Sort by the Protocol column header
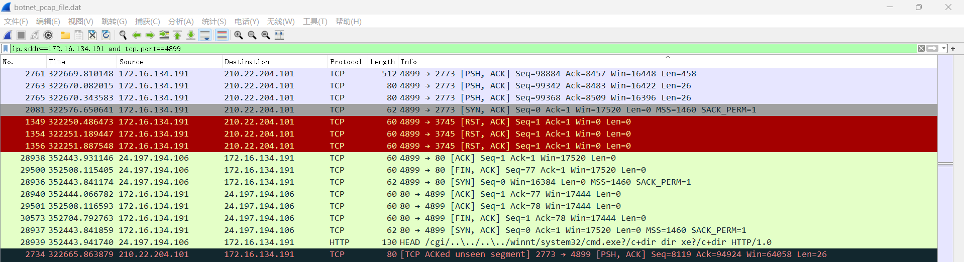Screen dimensions: 964x262 tap(348, 62)
